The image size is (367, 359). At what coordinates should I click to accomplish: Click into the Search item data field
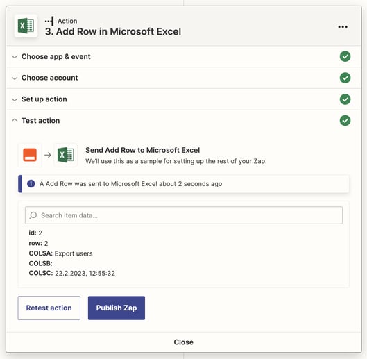click(184, 215)
